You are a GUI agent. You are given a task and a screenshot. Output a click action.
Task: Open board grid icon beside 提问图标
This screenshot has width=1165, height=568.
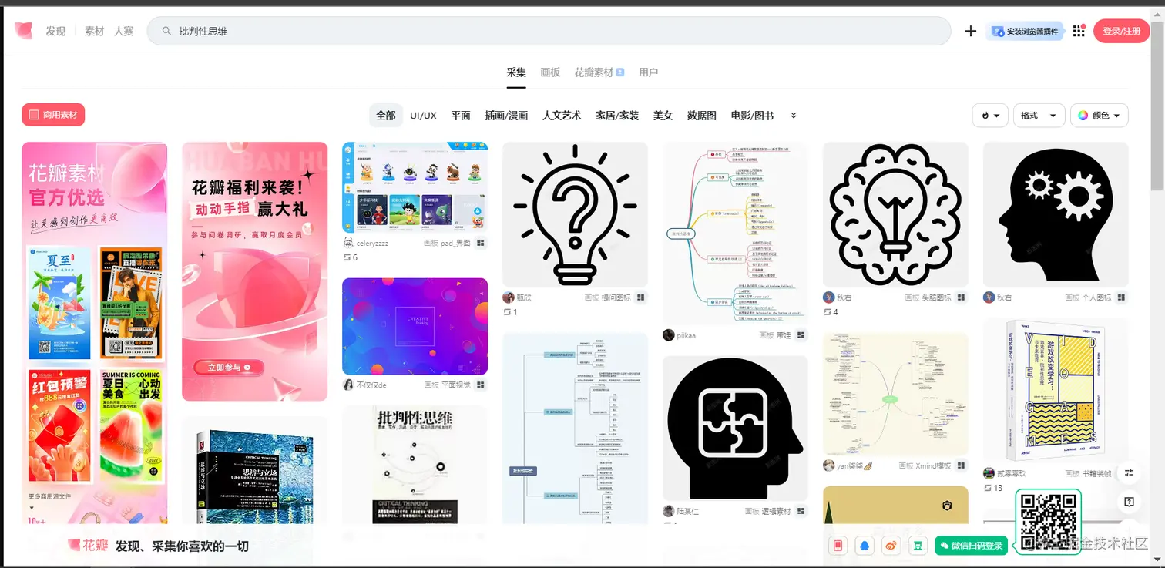(641, 297)
